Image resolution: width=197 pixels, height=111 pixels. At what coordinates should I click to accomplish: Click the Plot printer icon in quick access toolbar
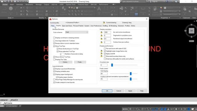[15, 1]
